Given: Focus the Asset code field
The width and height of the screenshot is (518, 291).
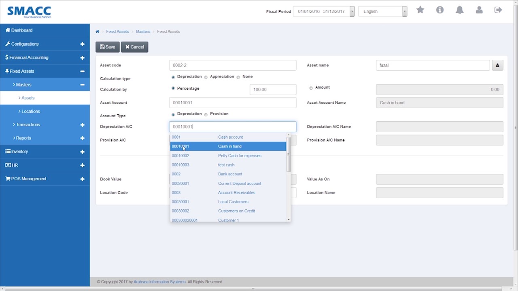Looking at the screenshot, I should 233,65.
